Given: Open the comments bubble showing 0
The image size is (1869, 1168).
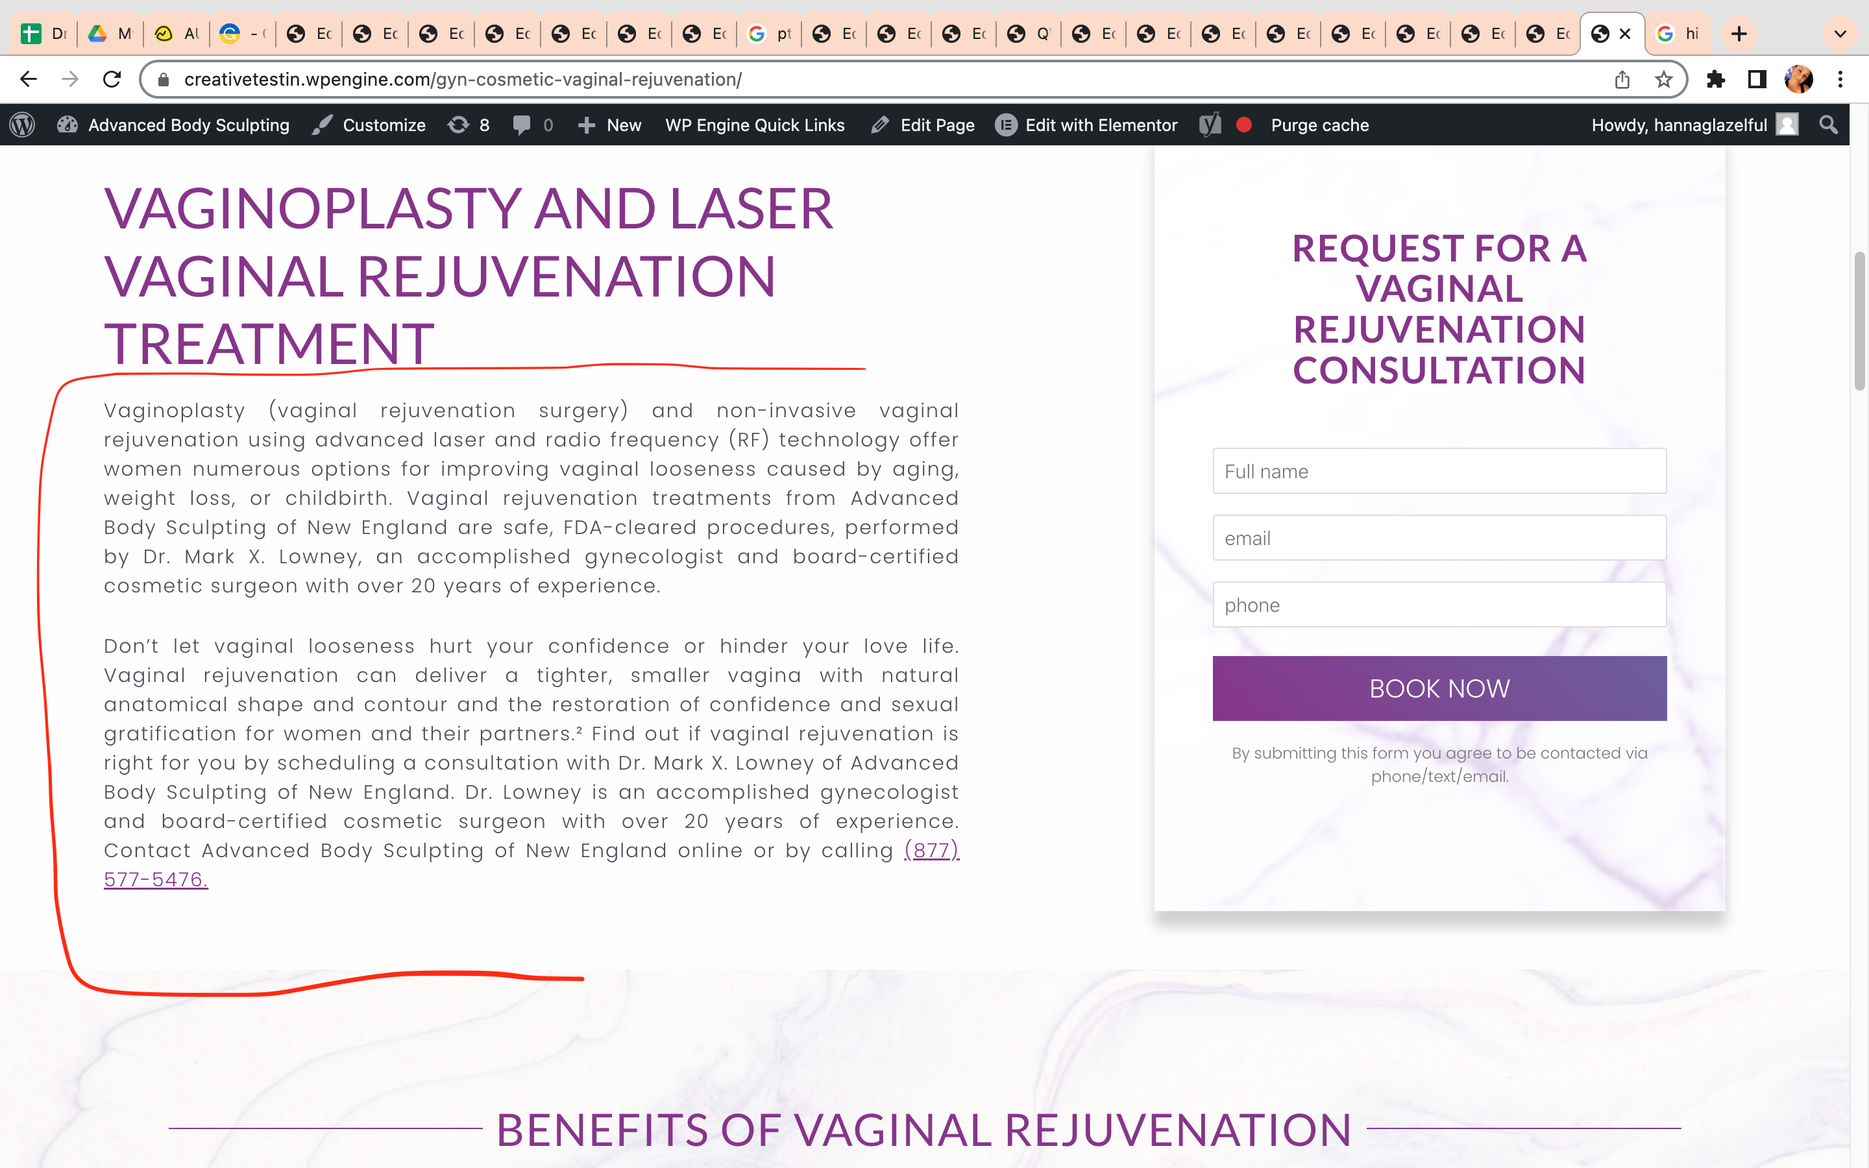Looking at the screenshot, I should (533, 125).
